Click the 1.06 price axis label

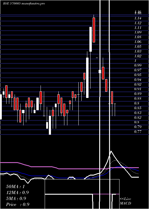[x=138, y=42]
